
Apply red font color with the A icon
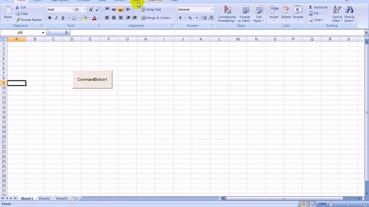click(x=95, y=18)
